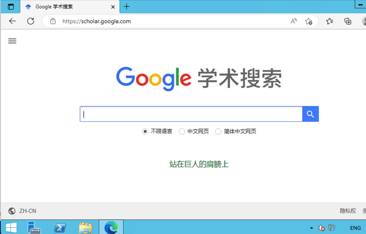
Task: Click the address bar URL
Action: point(97,21)
